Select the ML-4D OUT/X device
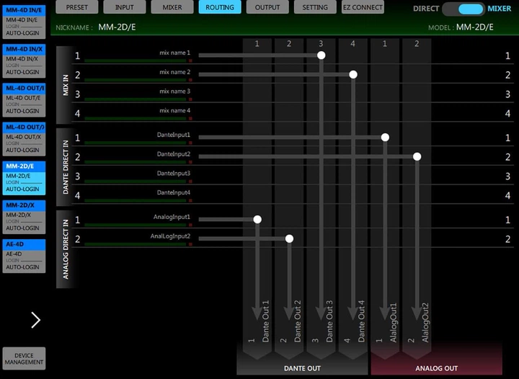 coord(24,138)
